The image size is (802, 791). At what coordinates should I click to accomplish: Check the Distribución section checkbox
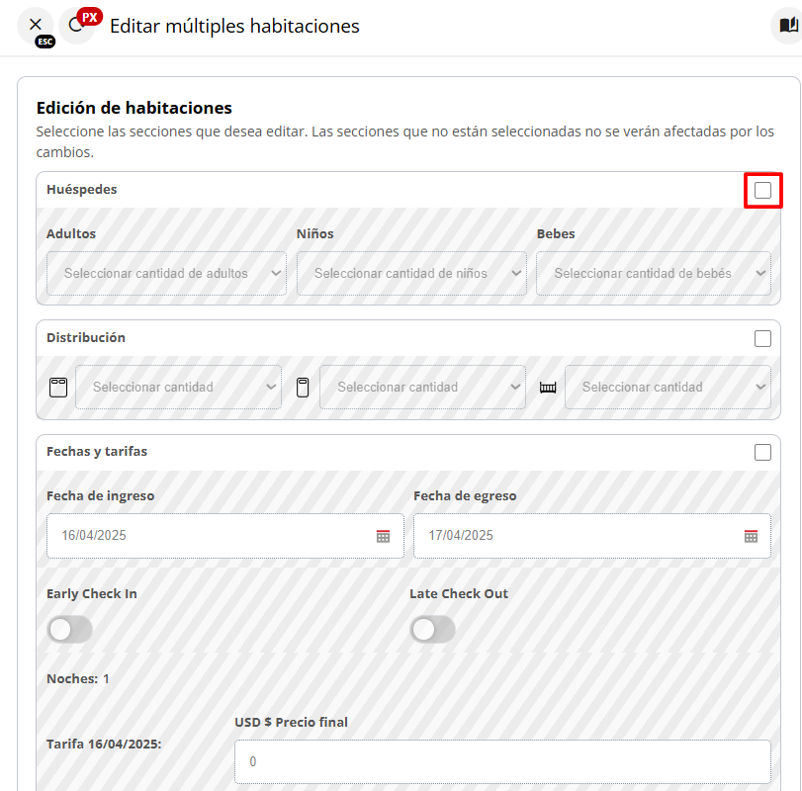click(x=761, y=337)
